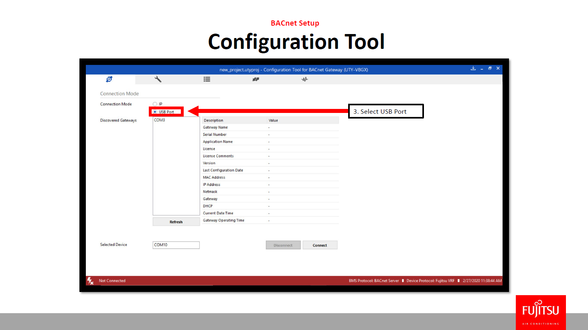The width and height of the screenshot is (588, 330).
Task: Select the Gateway Name row
Action: click(x=270, y=127)
